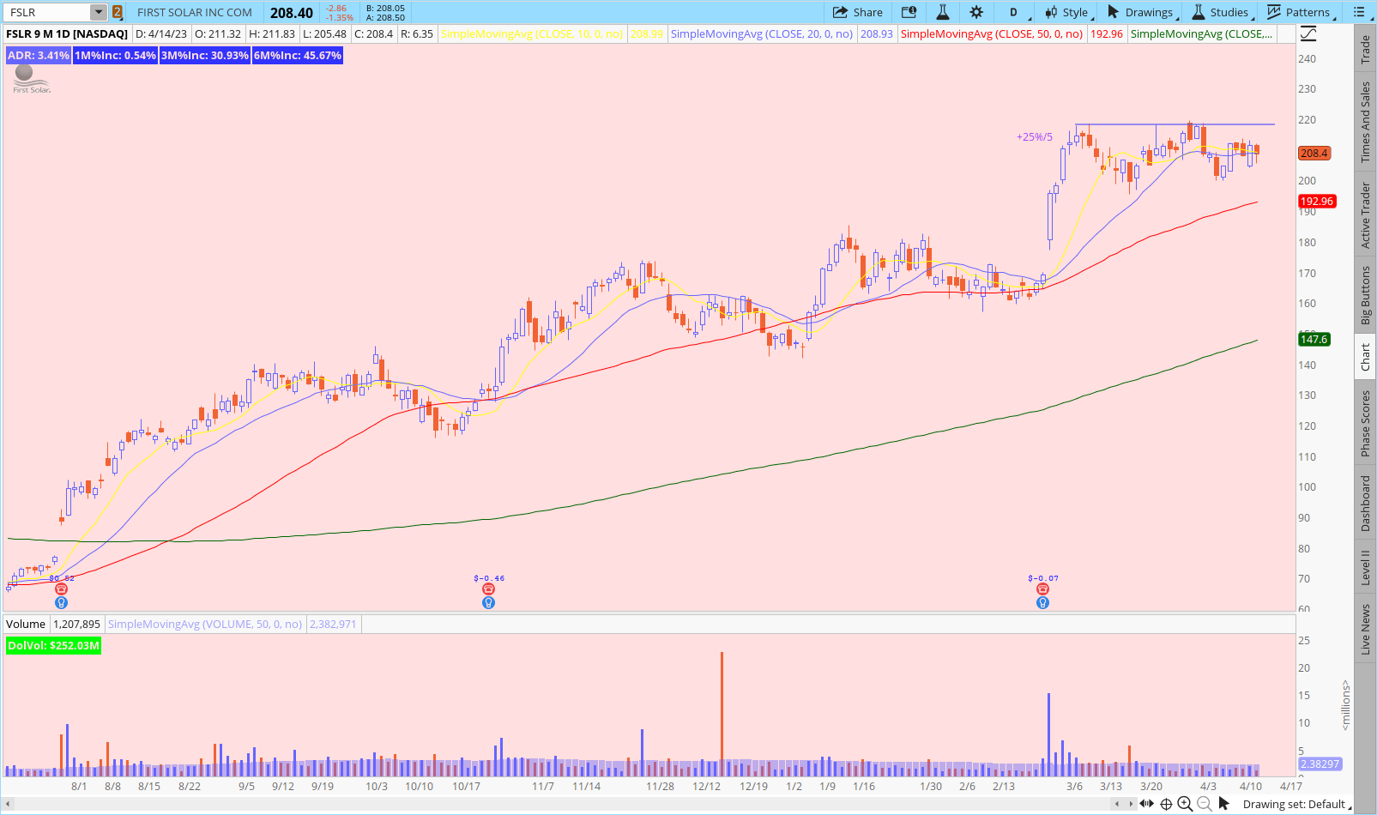
Task: Switch to the Level II tab
Action: pos(1365,567)
